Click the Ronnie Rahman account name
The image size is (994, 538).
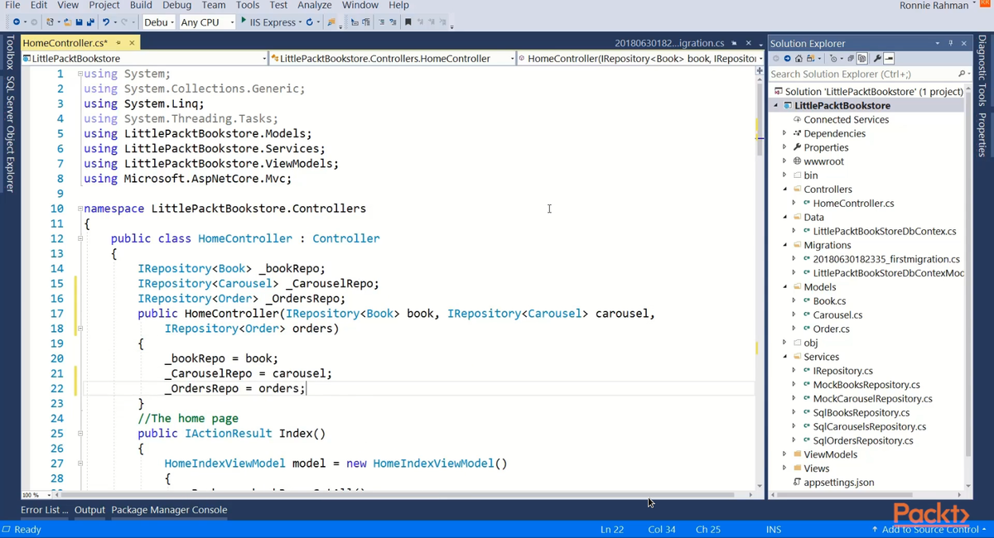934,6
